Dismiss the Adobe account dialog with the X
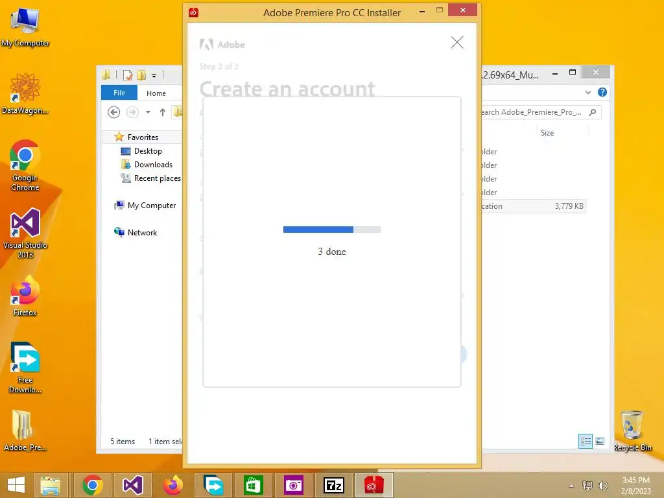Screen dimensions: 664x498 click(457, 42)
